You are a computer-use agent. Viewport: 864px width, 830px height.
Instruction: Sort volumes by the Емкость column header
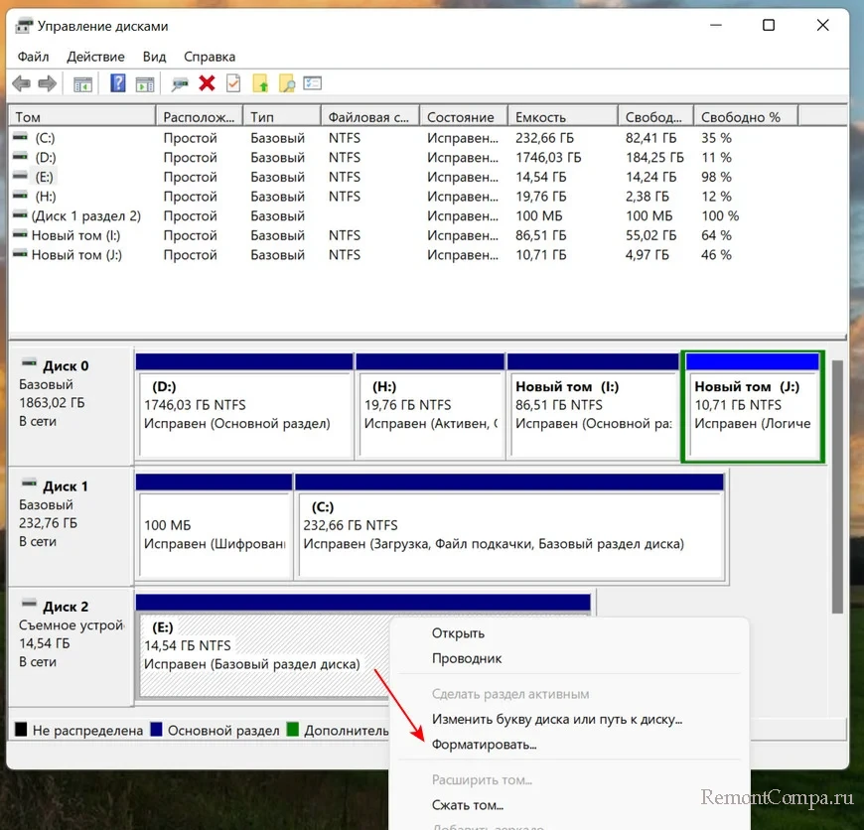point(561,117)
